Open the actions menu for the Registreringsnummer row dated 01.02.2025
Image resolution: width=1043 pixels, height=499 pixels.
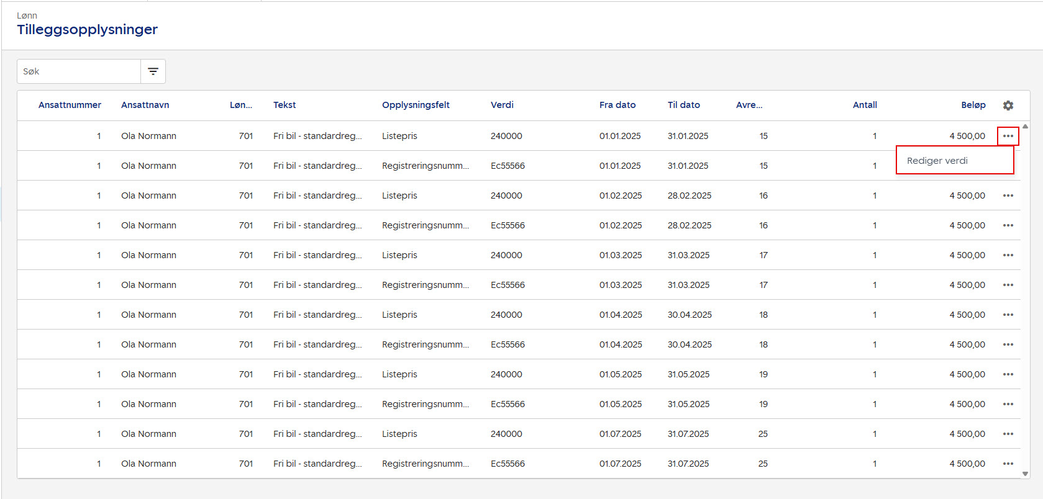[x=1008, y=225]
